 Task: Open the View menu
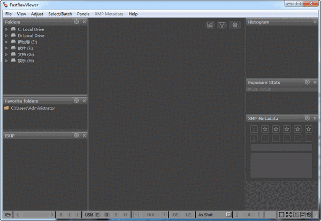(21, 14)
